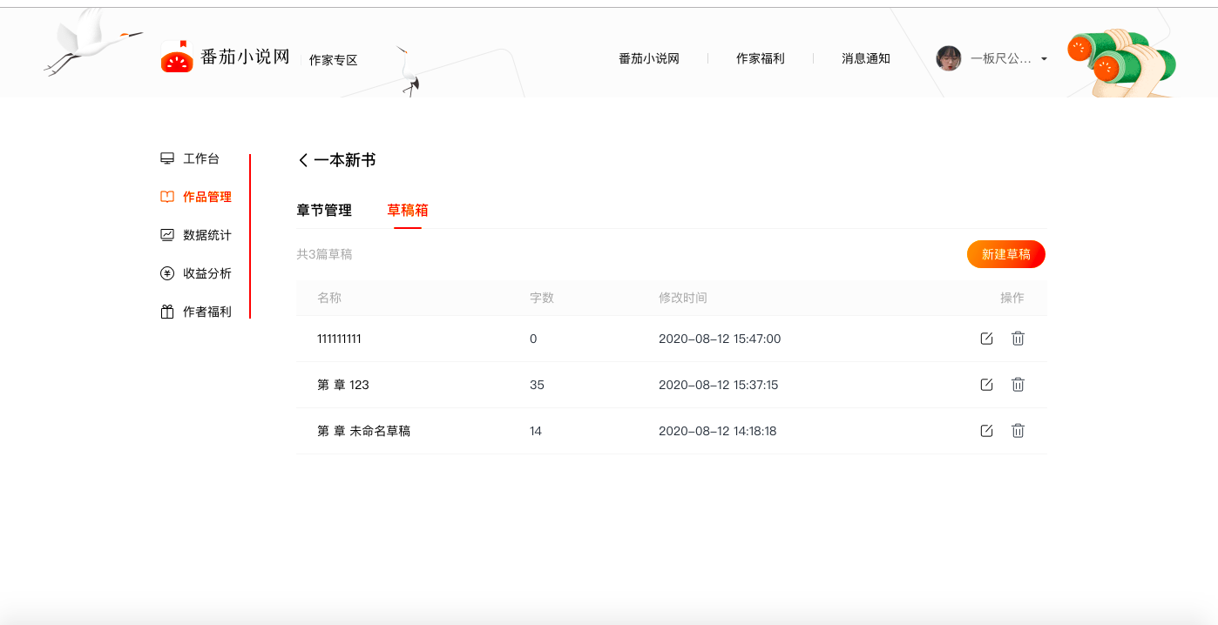Click the 名称 column header
The image size is (1218, 625).
click(x=329, y=298)
